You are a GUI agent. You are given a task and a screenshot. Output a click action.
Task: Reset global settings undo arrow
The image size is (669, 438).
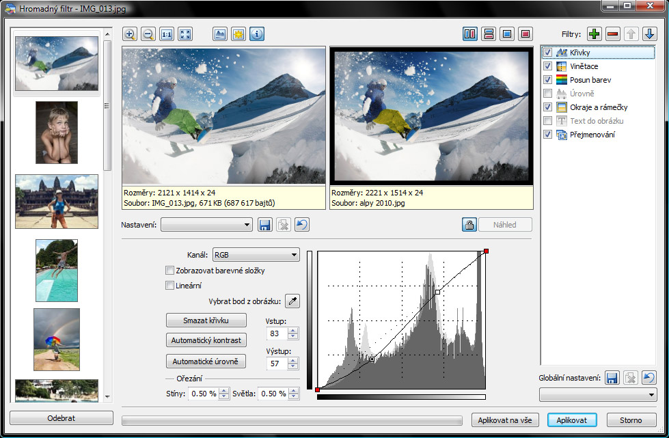[649, 378]
